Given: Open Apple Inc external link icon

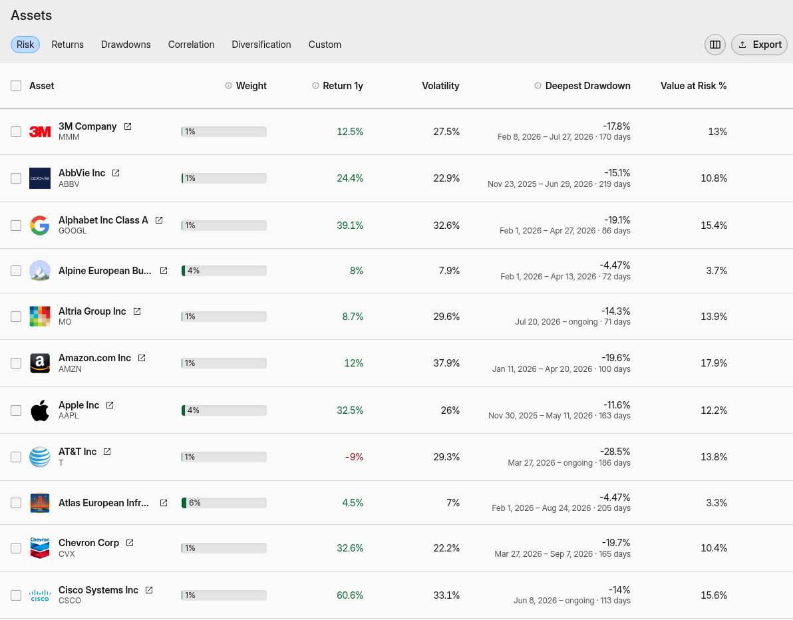Looking at the screenshot, I should point(110,405).
